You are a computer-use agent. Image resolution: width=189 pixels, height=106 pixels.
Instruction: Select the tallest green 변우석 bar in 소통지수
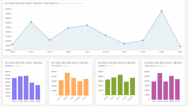(x=120, y=85)
